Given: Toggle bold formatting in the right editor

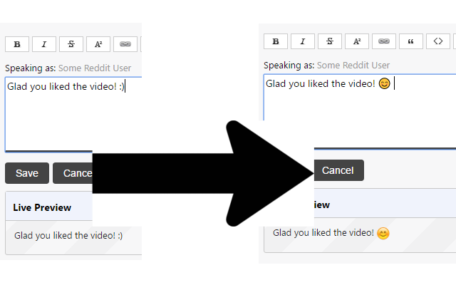Looking at the screenshot, I should (x=276, y=41).
